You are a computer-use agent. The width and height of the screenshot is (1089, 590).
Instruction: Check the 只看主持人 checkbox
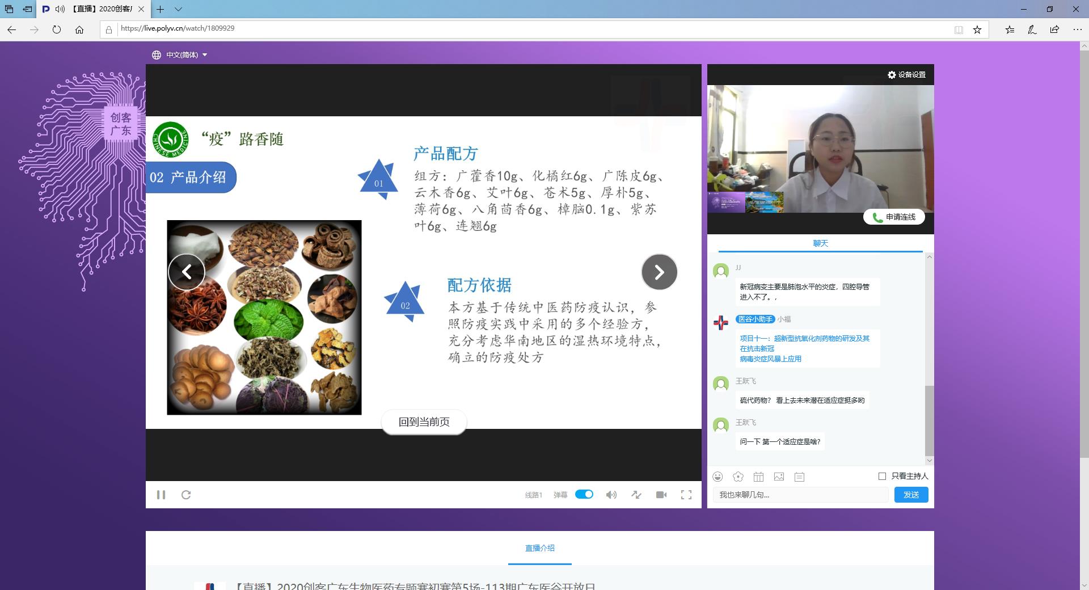point(882,476)
